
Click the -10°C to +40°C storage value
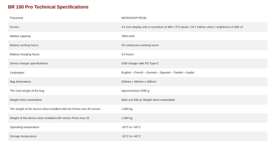(131, 136)
